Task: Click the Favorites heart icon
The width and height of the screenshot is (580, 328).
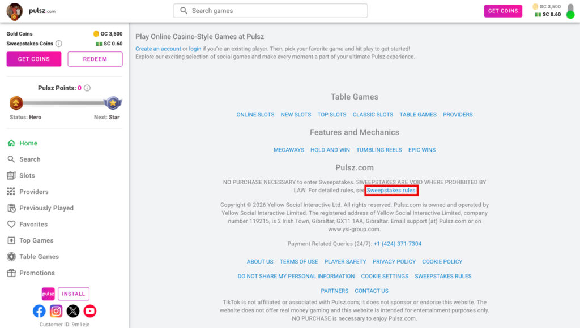Action: pos(11,224)
